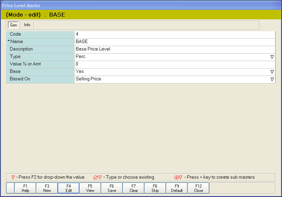
Task: Switch to the Gen tab
Action: point(14,25)
